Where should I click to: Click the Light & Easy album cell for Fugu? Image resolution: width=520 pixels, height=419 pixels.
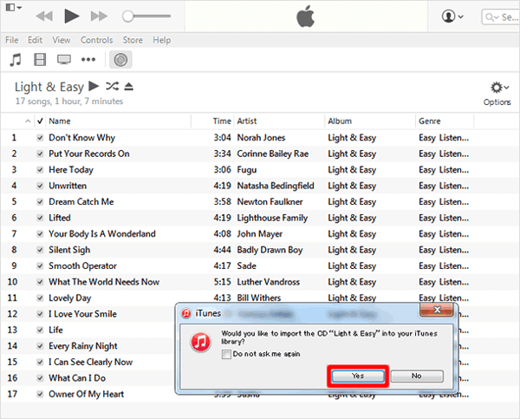point(352,170)
